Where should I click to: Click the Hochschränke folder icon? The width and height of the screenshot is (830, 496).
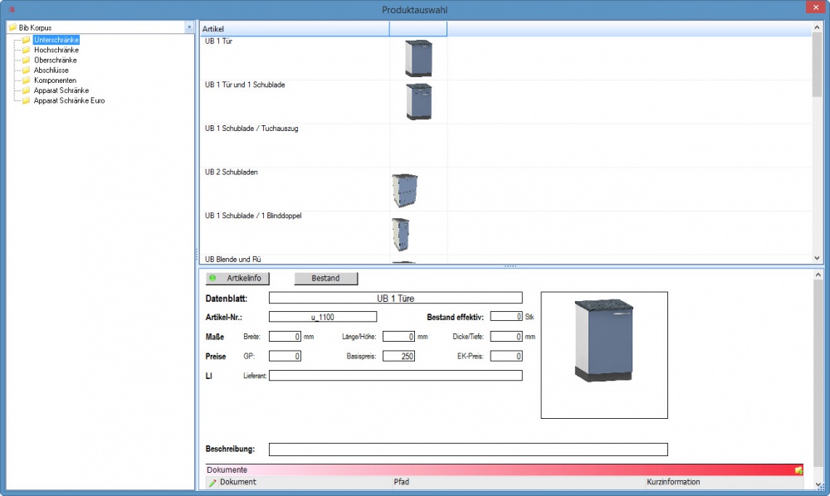[26, 50]
